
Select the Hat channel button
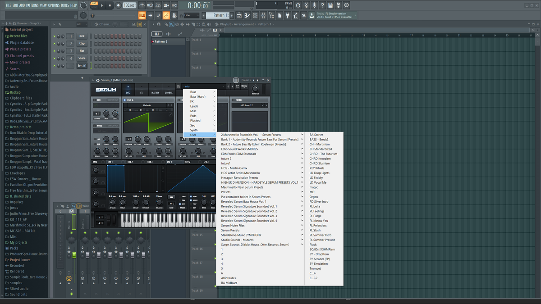(x=82, y=51)
